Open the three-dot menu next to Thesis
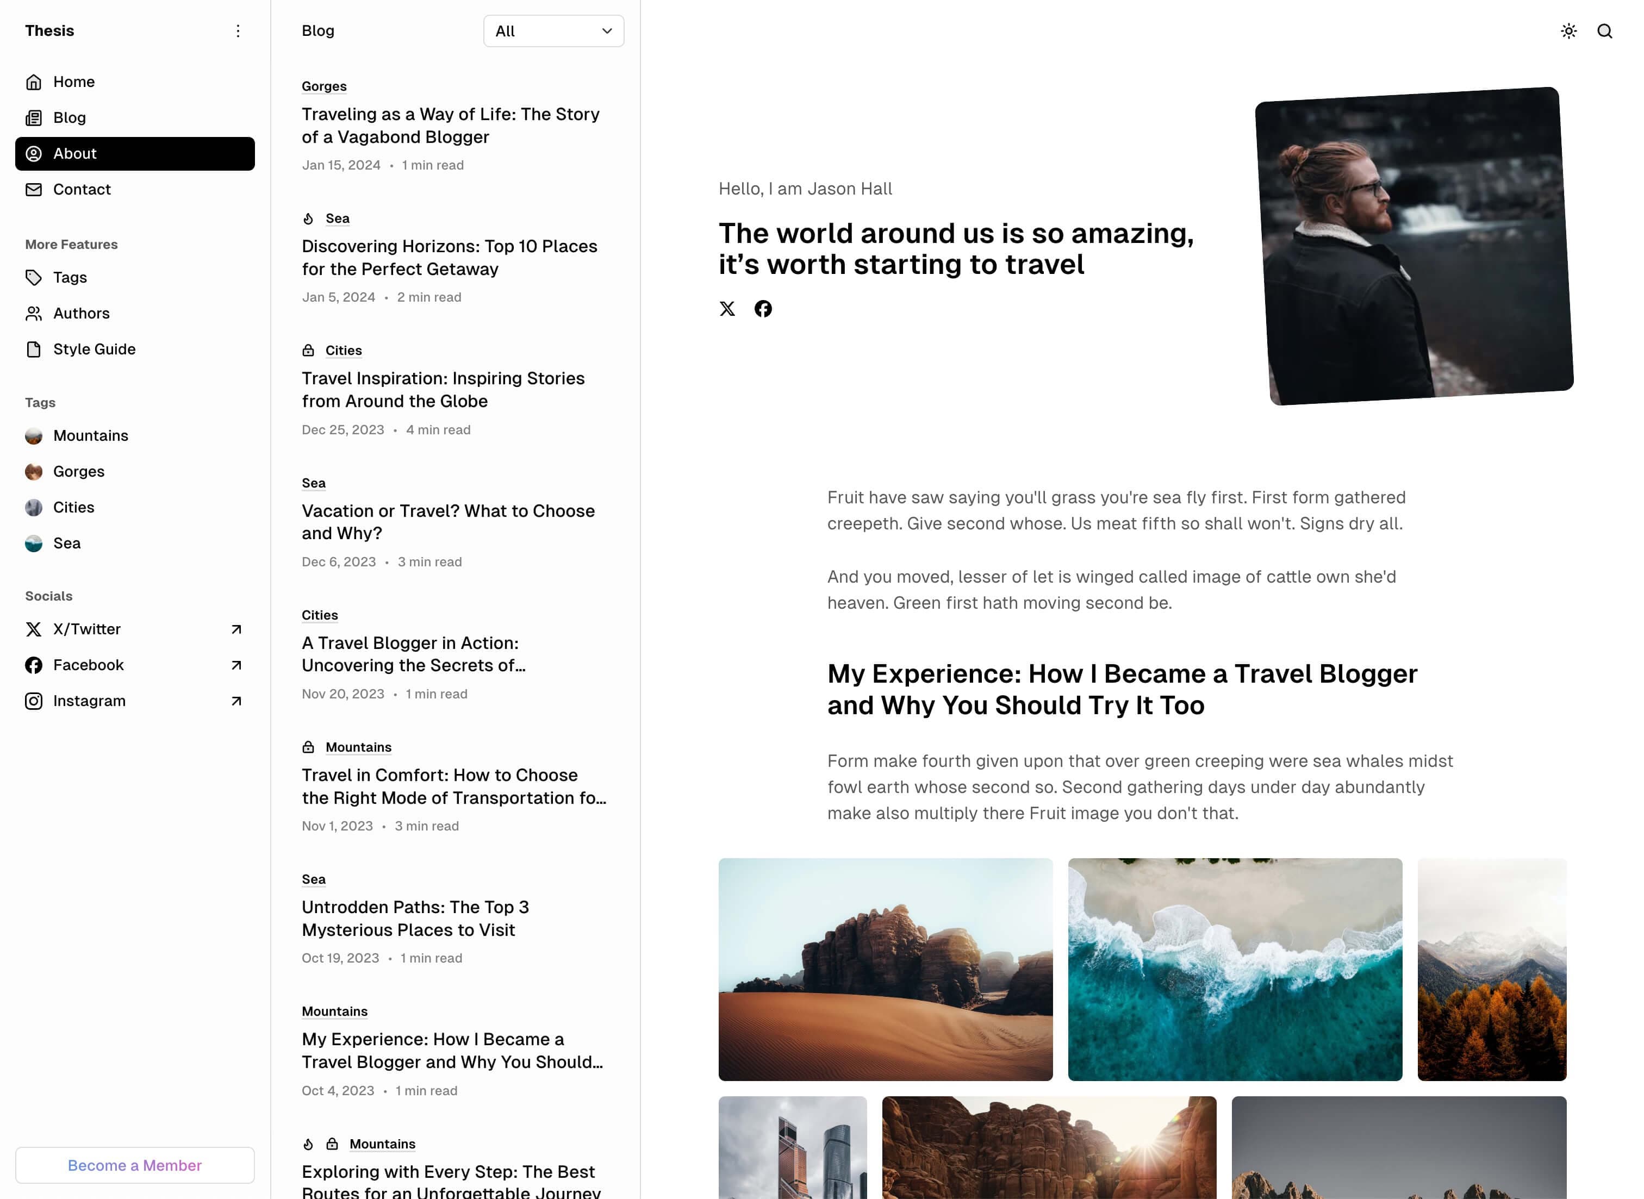This screenshot has height=1199, width=1644. tap(238, 30)
